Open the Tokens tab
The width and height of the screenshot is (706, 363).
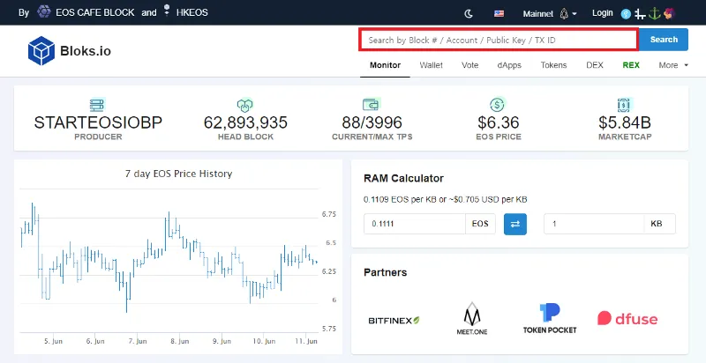pos(554,65)
